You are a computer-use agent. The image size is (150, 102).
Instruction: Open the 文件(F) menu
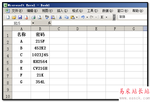17,11
